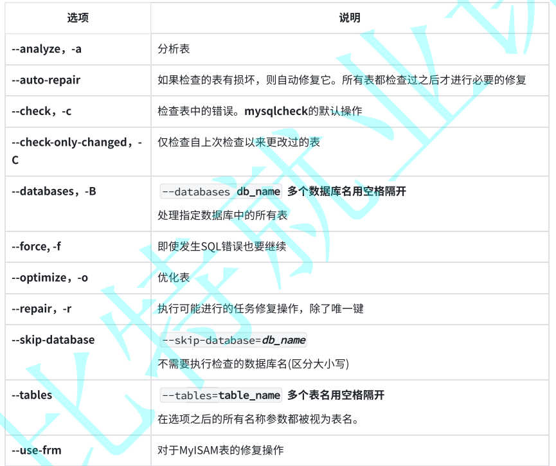
Task: Click the description starting '执行可能进行的任务修复操作'
Action: point(260,309)
